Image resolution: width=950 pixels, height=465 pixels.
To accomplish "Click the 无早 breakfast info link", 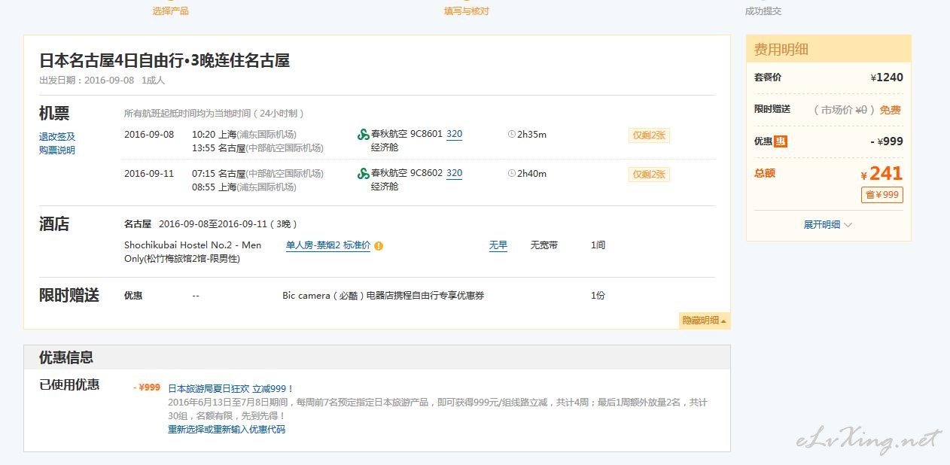I will pyautogui.click(x=498, y=245).
